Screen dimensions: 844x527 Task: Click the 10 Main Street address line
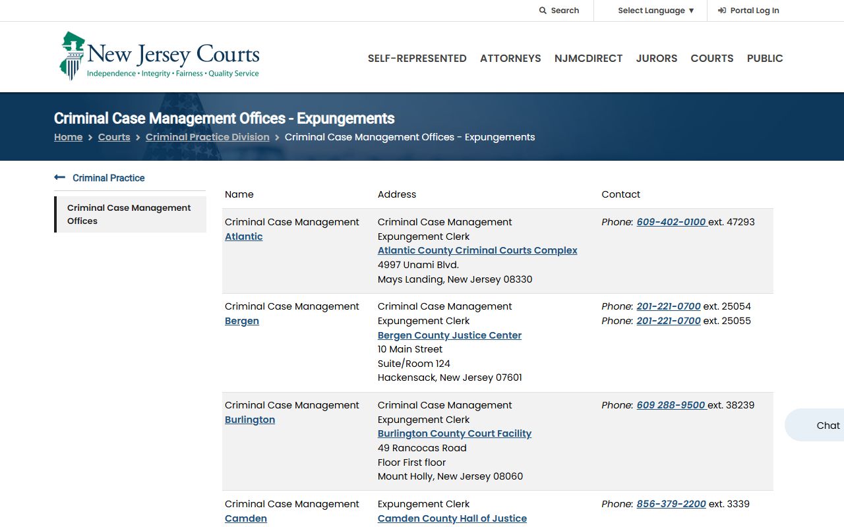(x=410, y=349)
